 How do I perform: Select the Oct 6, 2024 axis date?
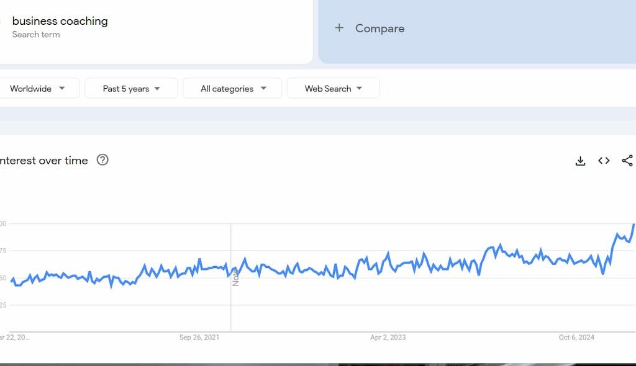[x=576, y=337]
